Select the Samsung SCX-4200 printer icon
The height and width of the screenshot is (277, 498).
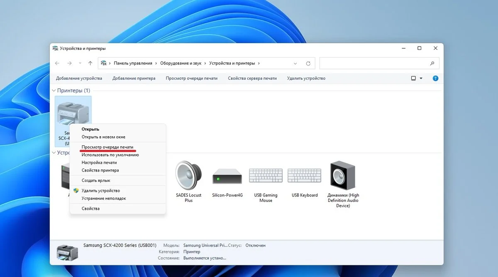coord(73,113)
